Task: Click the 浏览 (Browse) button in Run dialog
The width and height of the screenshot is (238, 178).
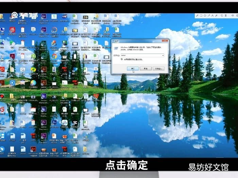Action: point(159,69)
